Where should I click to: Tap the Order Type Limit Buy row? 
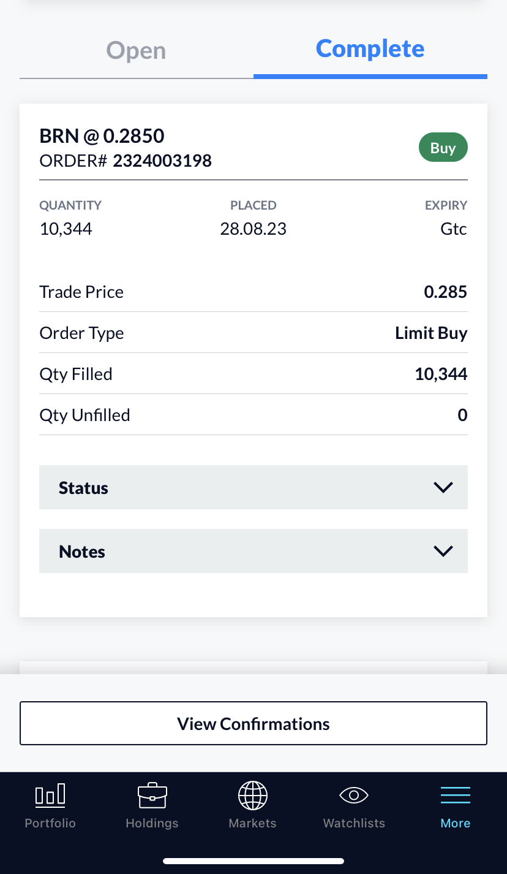click(x=253, y=333)
